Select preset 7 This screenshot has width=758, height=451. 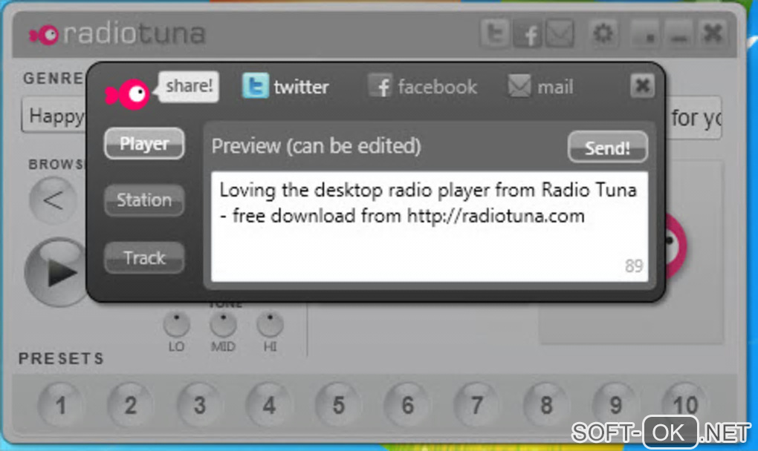click(x=476, y=405)
